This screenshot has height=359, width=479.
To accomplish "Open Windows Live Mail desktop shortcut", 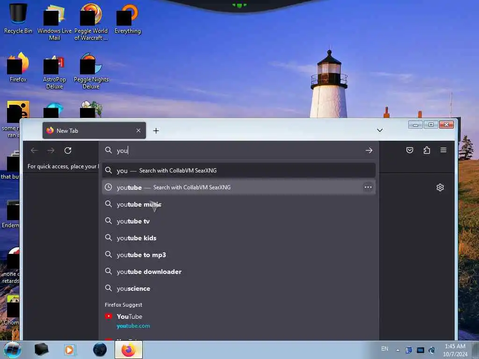I will 54,22.
